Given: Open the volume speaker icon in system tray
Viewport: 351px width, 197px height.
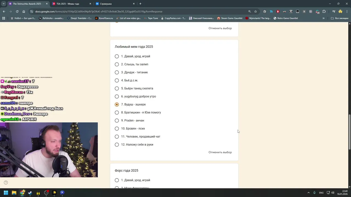Looking at the screenshot, I should click(333, 193).
